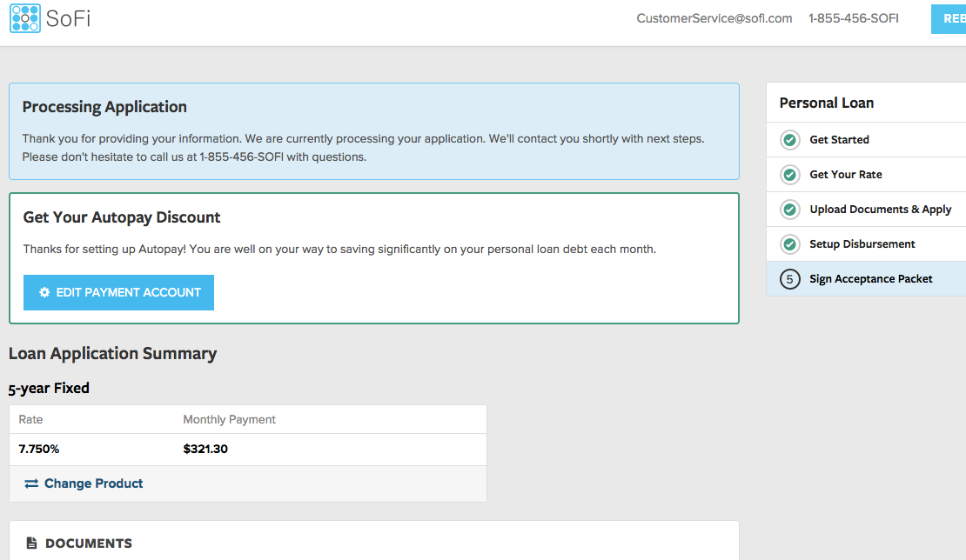Click the Edit Payment Account button
This screenshot has width=966, height=560.
pos(119,292)
